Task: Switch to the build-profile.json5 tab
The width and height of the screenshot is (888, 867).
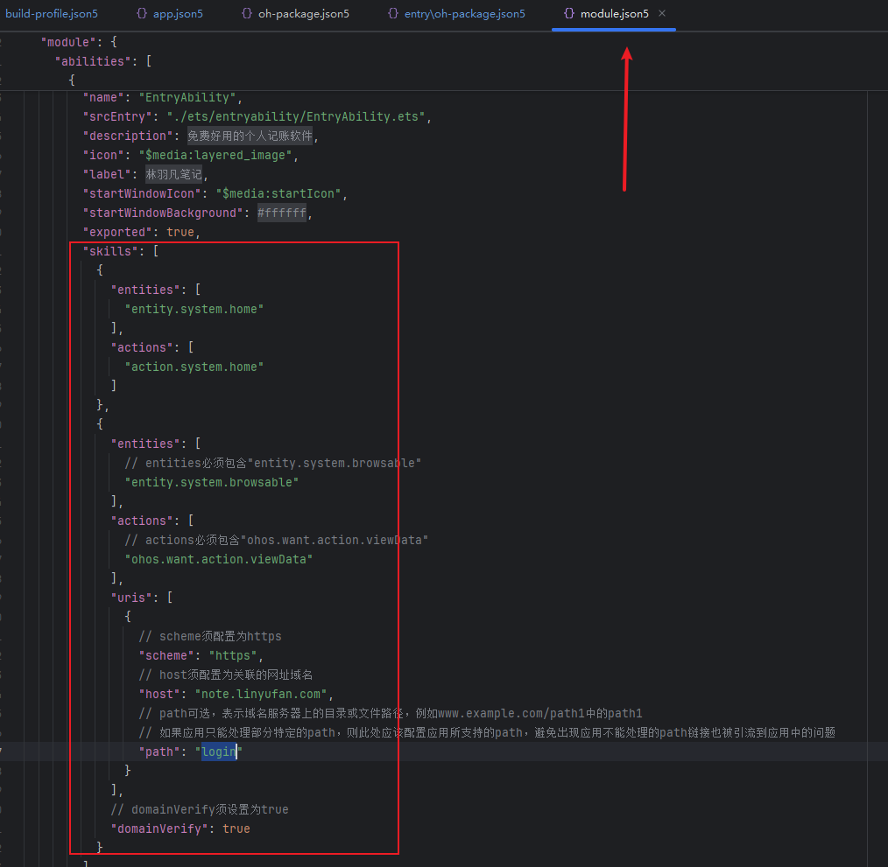Action: (x=52, y=14)
